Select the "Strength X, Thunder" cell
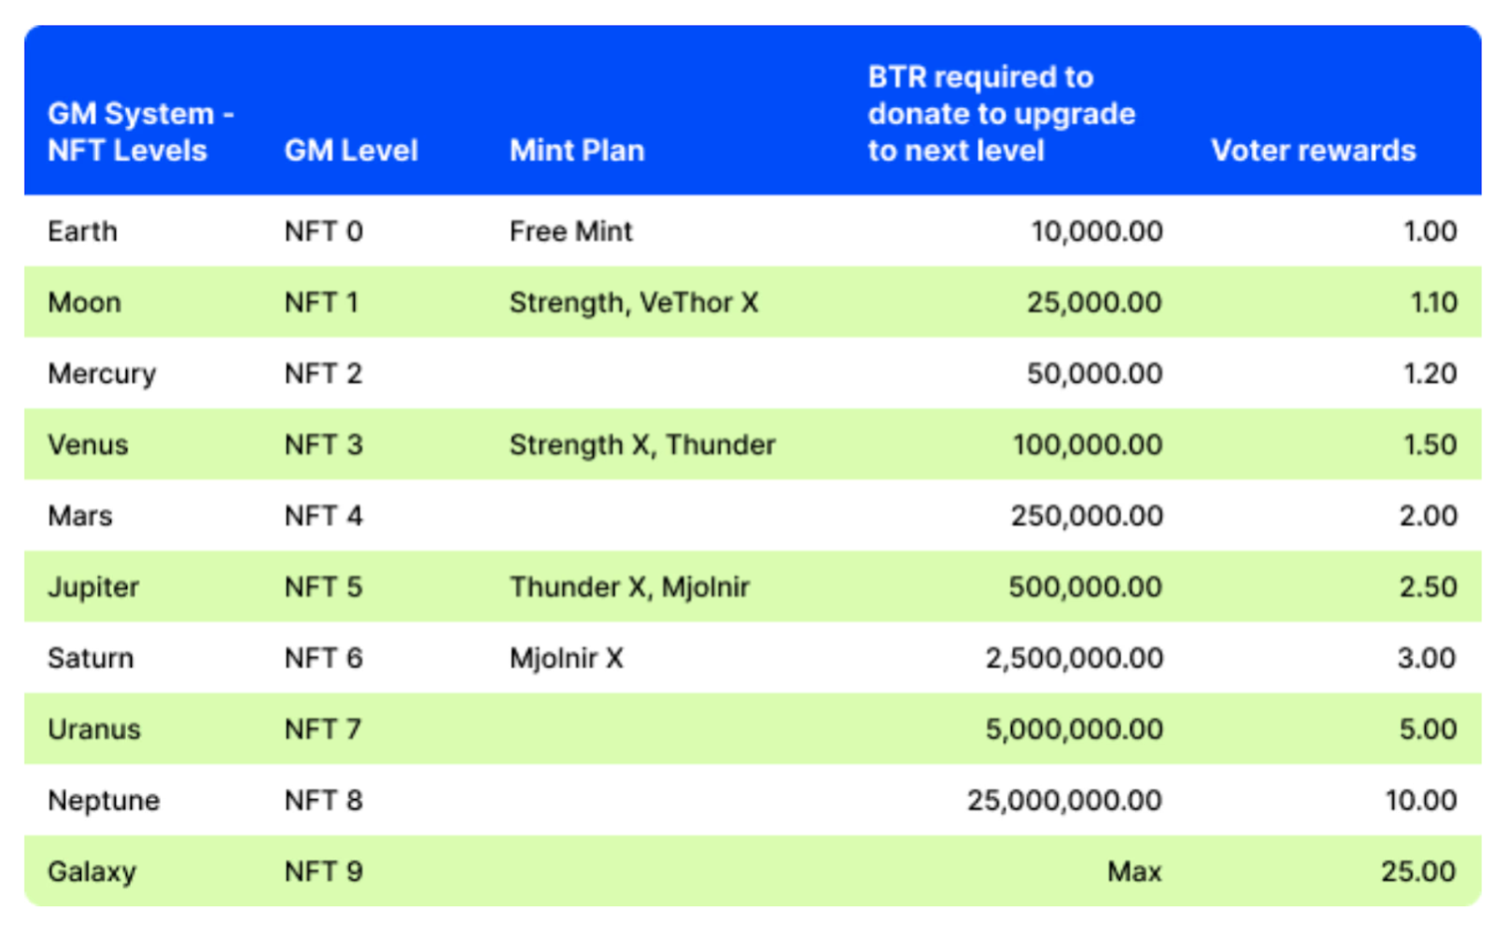Screen dimensions: 1506x927 (x=642, y=445)
